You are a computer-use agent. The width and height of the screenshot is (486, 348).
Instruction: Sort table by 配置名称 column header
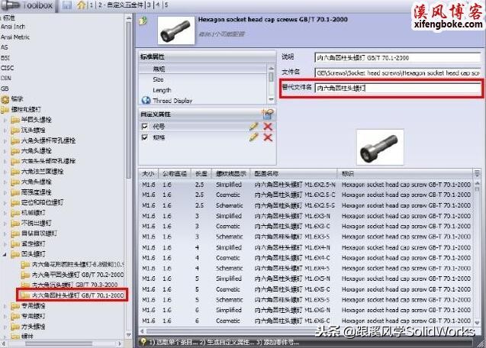(x=294, y=173)
